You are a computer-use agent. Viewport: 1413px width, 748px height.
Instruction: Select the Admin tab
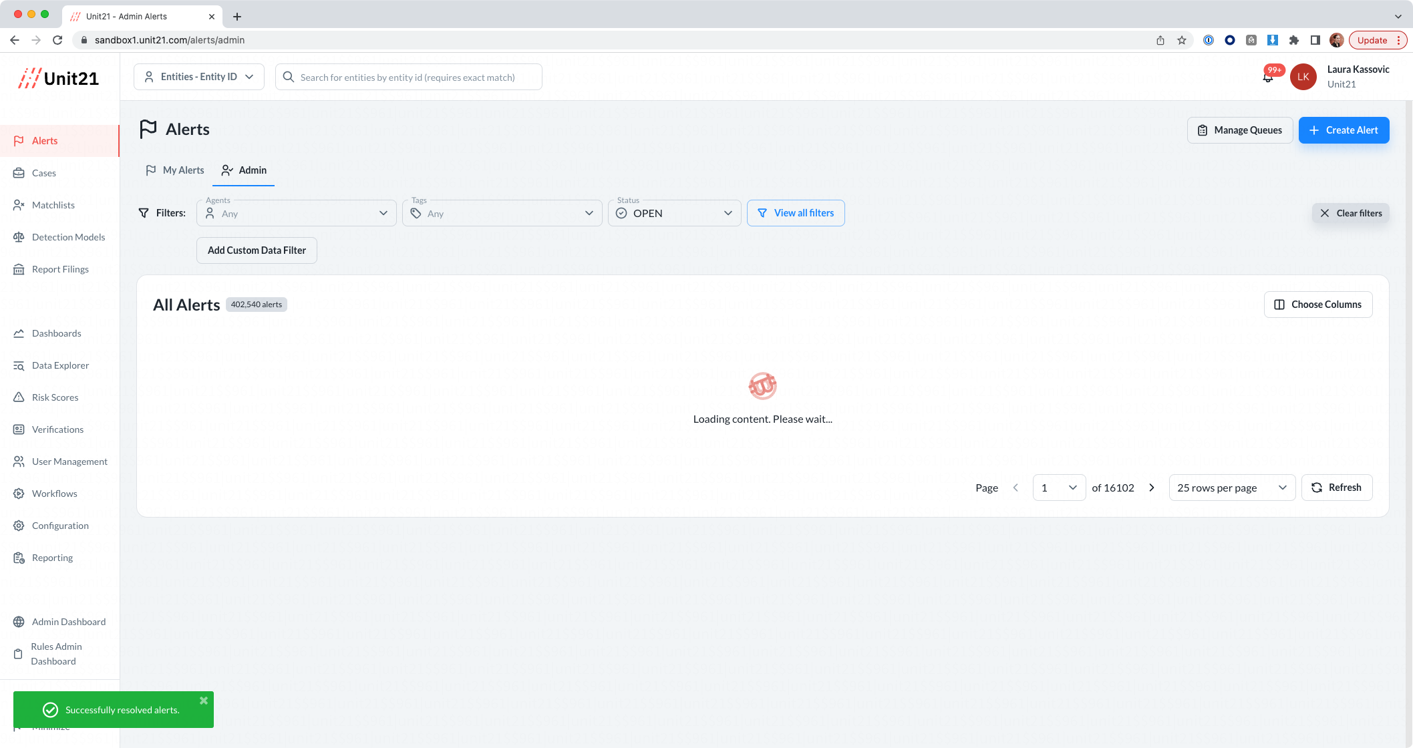point(244,170)
